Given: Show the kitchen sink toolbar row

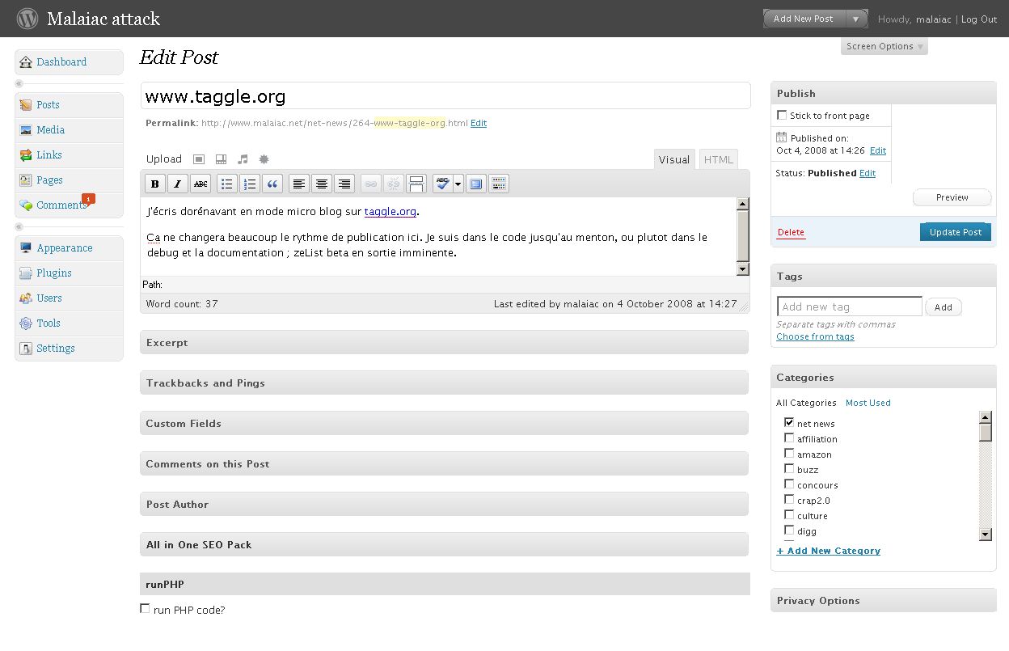Looking at the screenshot, I should 499,184.
